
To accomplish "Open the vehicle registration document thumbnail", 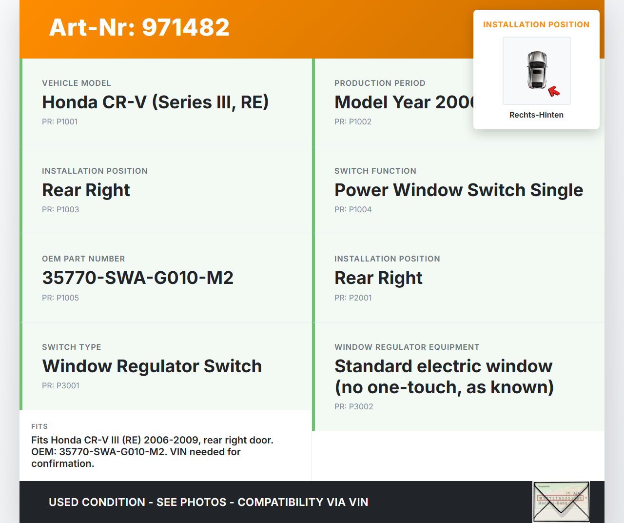I will [x=562, y=502].
